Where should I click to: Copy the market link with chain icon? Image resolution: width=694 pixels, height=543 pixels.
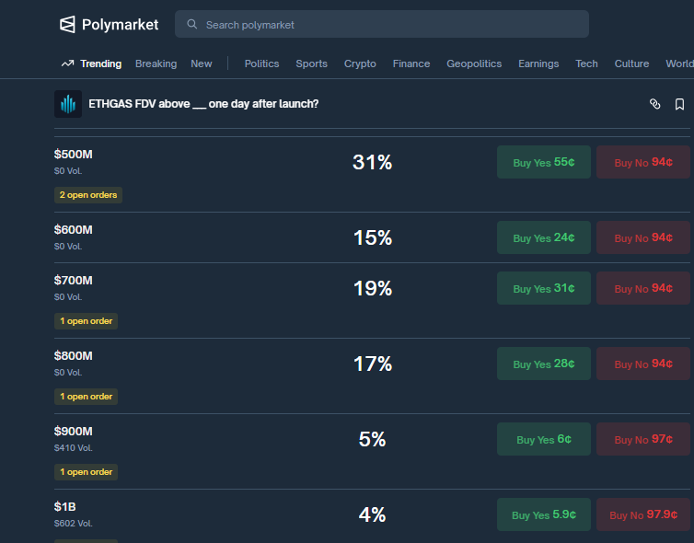(654, 104)
